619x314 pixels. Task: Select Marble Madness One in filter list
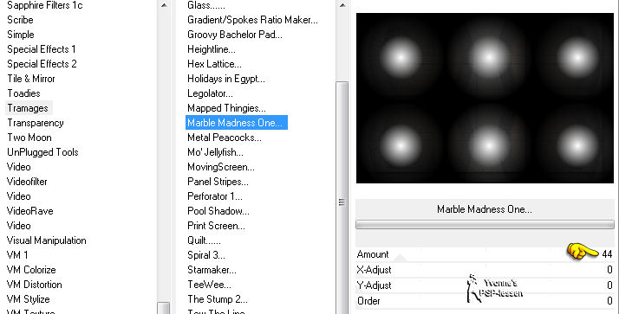coord(237,123)
